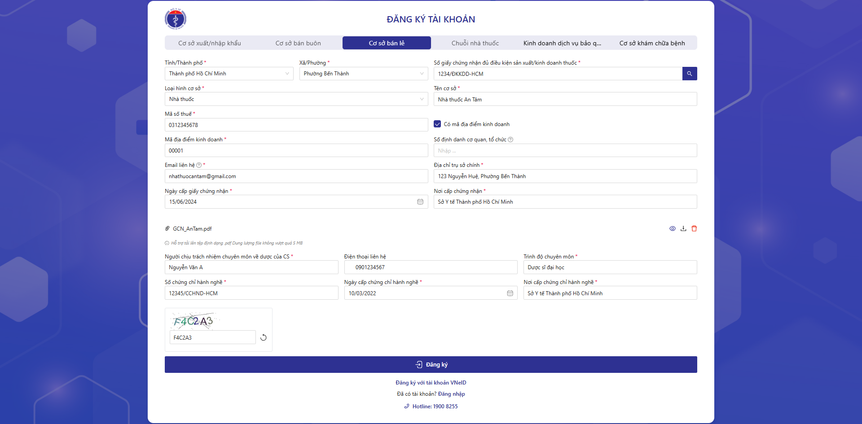Switch to Cơ sở khám chữa bệnh tab
The width and height of the screenshot is (862, 424).
[x=652, y=43]
